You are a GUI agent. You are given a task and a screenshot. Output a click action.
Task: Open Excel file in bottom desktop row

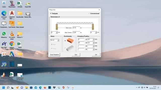pyautogui.click(x=12, y=75)
